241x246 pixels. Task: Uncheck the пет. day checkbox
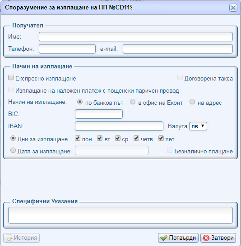click(x=161, y=138)
